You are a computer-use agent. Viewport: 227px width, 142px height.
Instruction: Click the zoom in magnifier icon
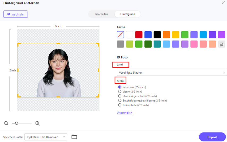click(37, 123)
